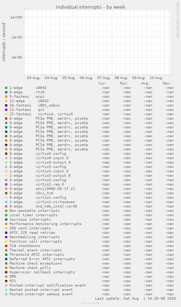Click the Munin 2.0.76 footer text
This screenshot has height=307, width=181.
tap(90, 303)
